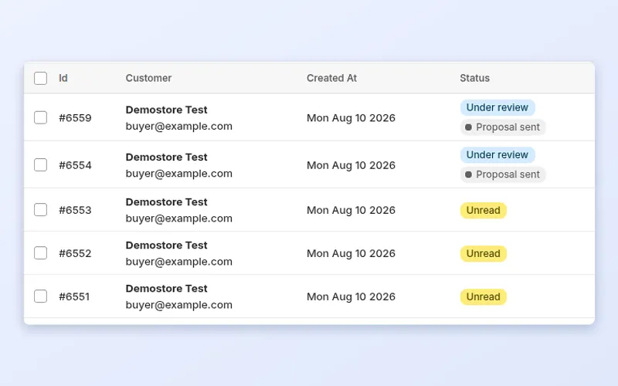Click buyer@example.com in row #6551

pos(179,305)
